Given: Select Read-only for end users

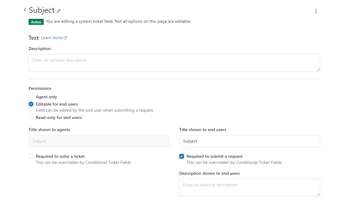Looking at the screenshot, I should pyautogui.click(x=31, y=117).
